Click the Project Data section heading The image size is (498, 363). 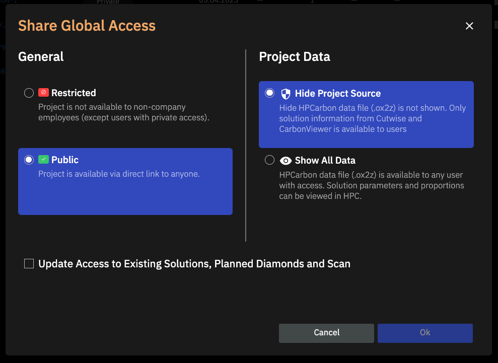(x=295, y=57)
